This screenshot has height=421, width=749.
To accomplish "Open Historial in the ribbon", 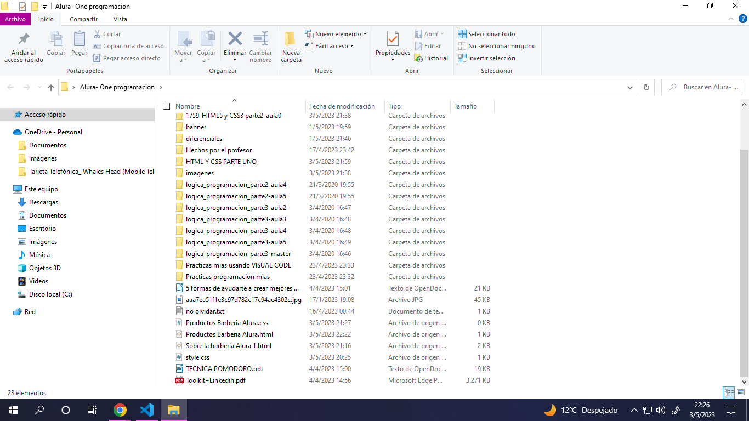I will [432, 58].
